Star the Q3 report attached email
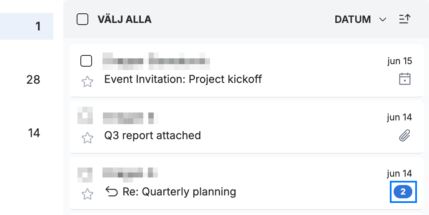 [87, 138]
